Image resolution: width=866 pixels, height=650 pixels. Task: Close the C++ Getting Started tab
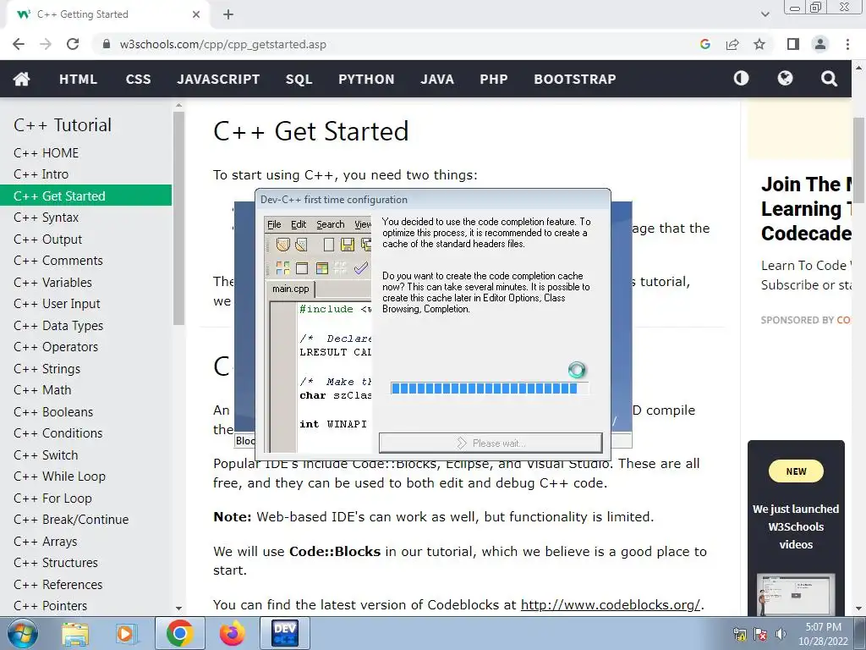coord(196,14)
